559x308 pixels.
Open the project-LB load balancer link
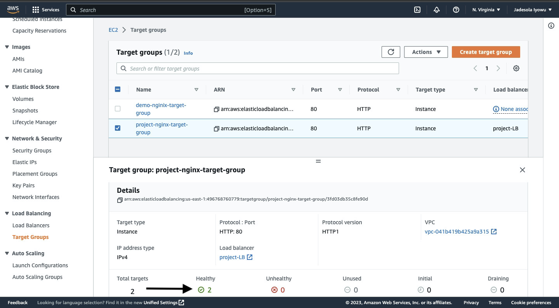pyautogui.click(x=233, y=257)
